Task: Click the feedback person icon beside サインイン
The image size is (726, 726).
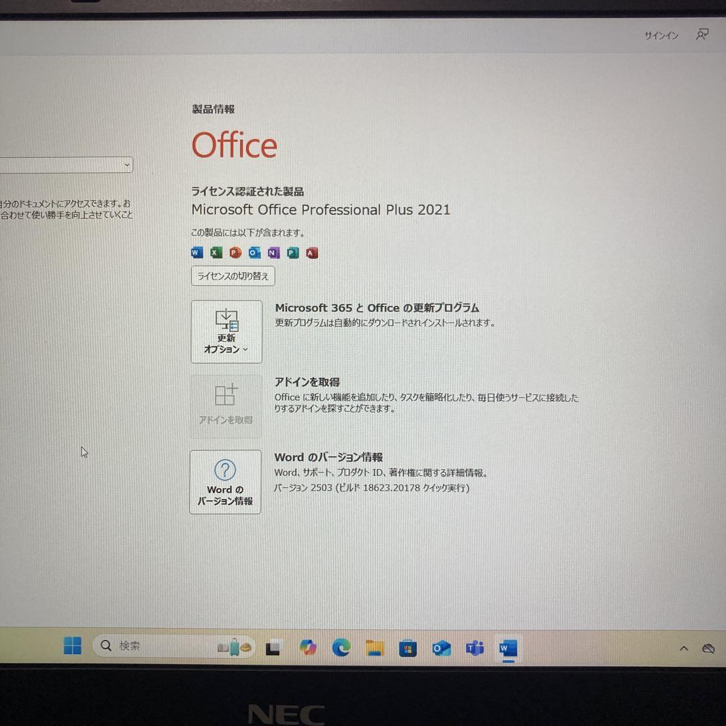Action: (x=702, y=34)
